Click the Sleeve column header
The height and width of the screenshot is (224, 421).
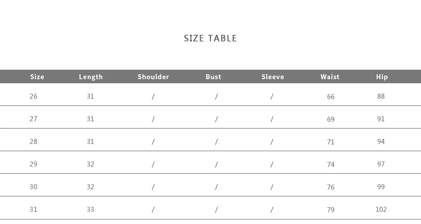(x=273, y=77)
